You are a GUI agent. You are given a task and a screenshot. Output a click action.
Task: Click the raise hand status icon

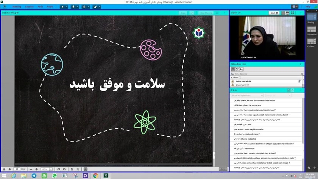[x=95, y=7]
